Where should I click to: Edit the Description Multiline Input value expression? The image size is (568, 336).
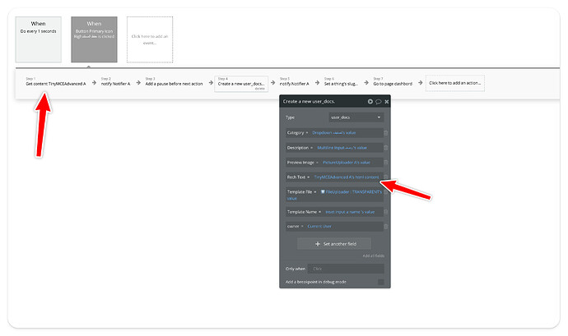click(x=342, y=148)
